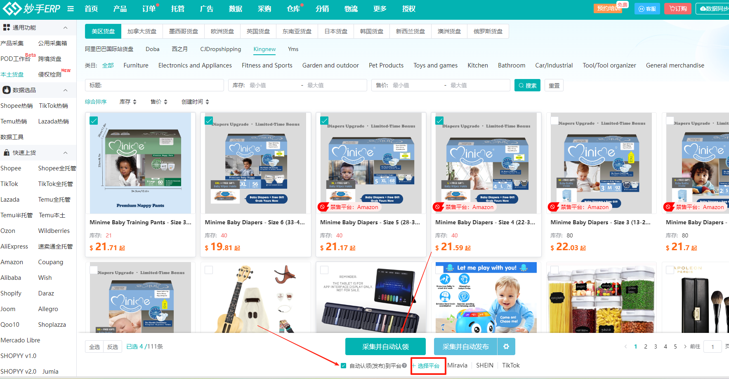Sort products by 售价

(x=159, y=102)
